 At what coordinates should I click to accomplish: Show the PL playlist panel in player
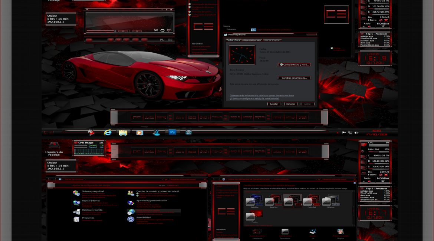162,40
